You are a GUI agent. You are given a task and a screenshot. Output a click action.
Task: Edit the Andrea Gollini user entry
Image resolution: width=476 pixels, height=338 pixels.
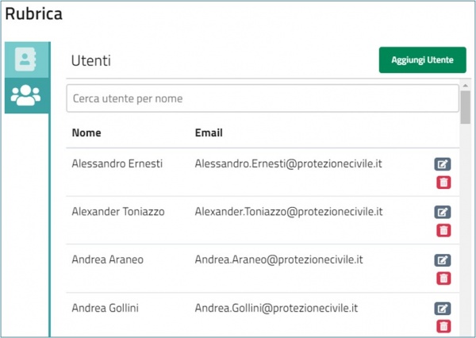point(443,309)
